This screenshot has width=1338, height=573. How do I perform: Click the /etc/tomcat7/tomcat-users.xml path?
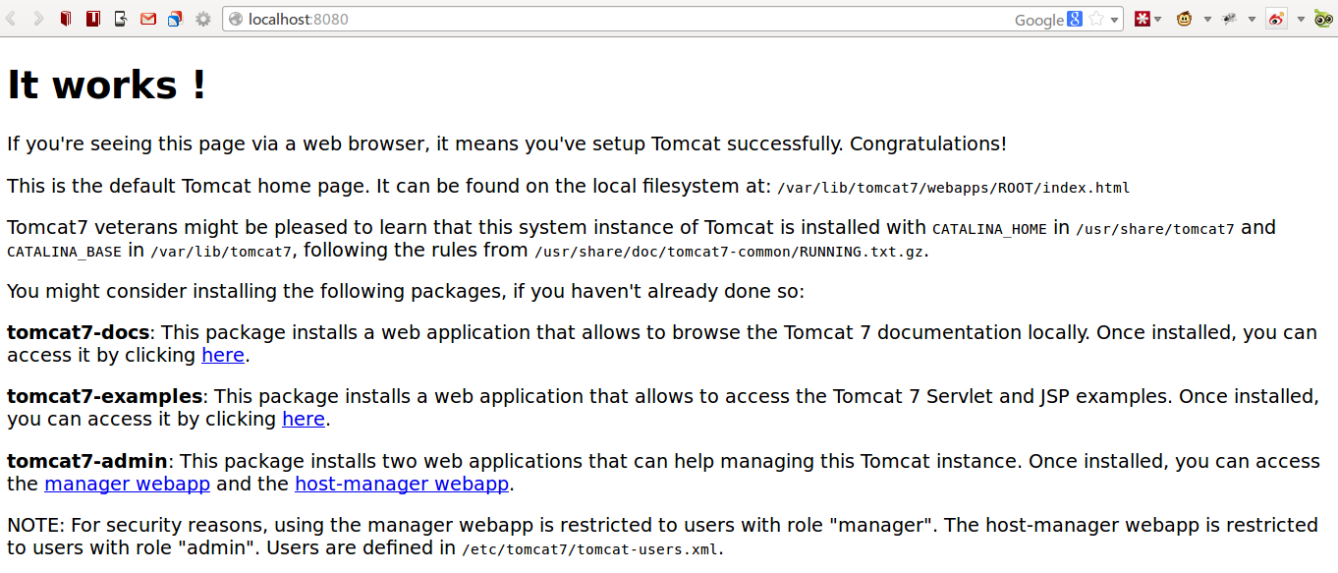[x=589, y=549]
